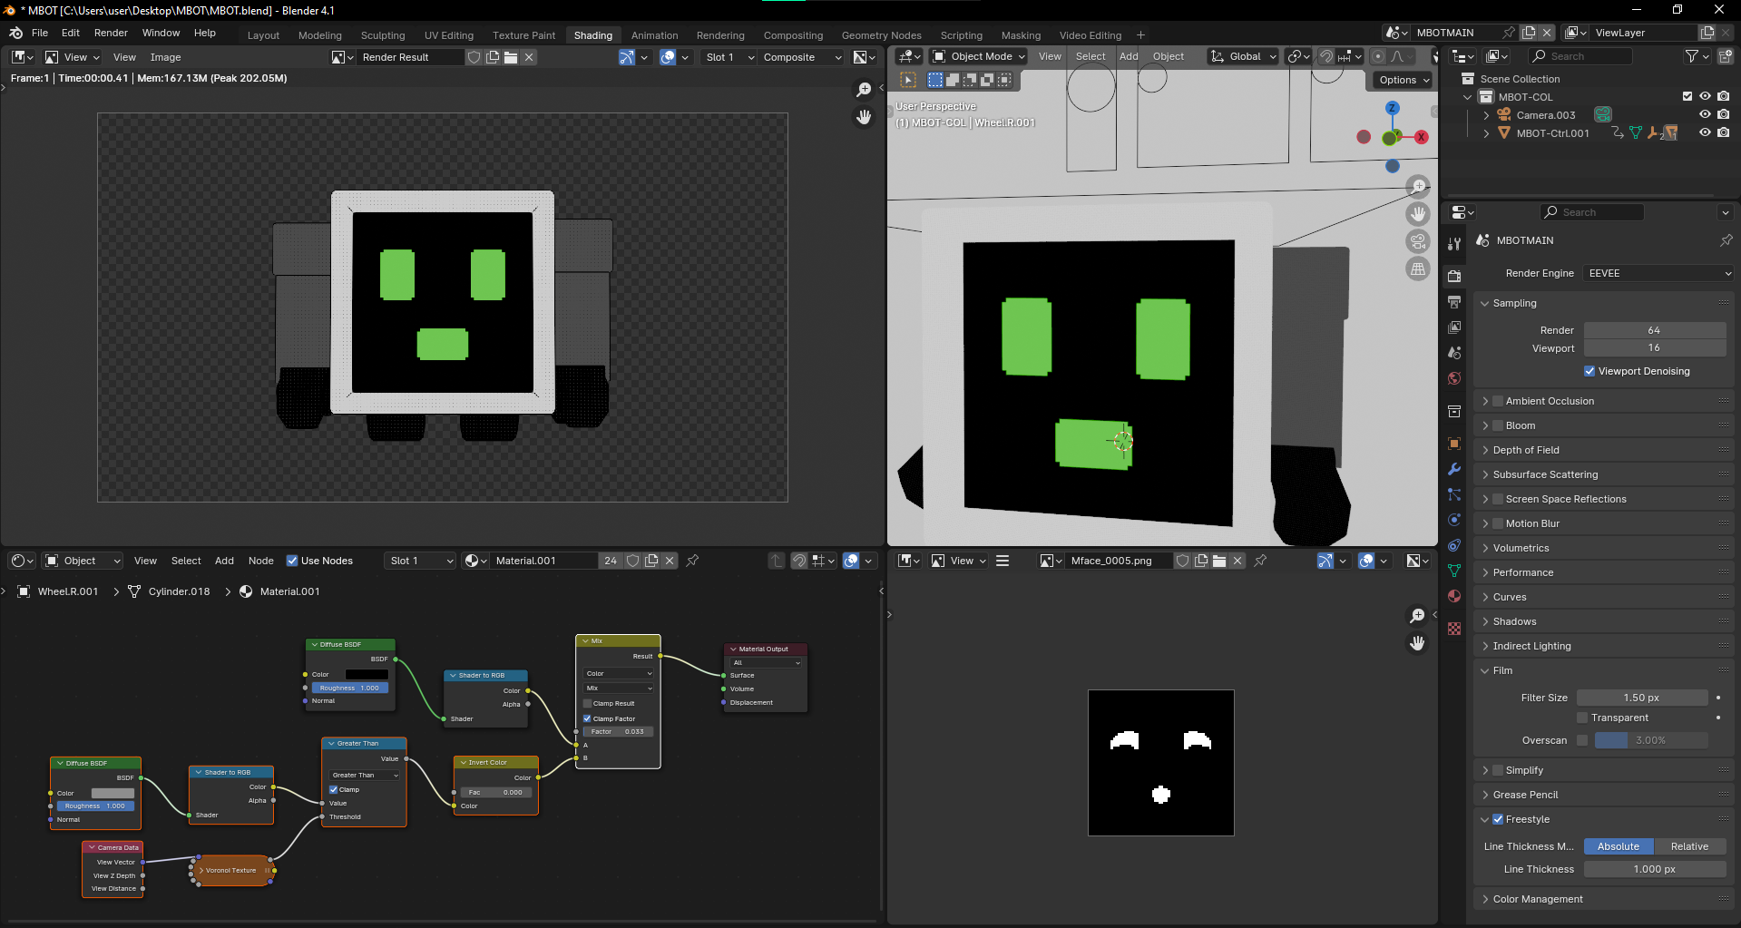Open the Render menu
This screenshot has width=1741, height=928.
(x=111, y=33)
